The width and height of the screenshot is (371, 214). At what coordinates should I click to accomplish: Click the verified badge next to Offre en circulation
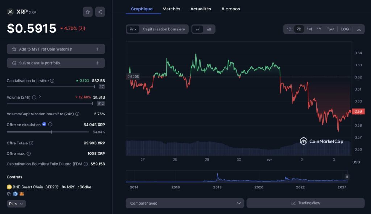(44, 124)
